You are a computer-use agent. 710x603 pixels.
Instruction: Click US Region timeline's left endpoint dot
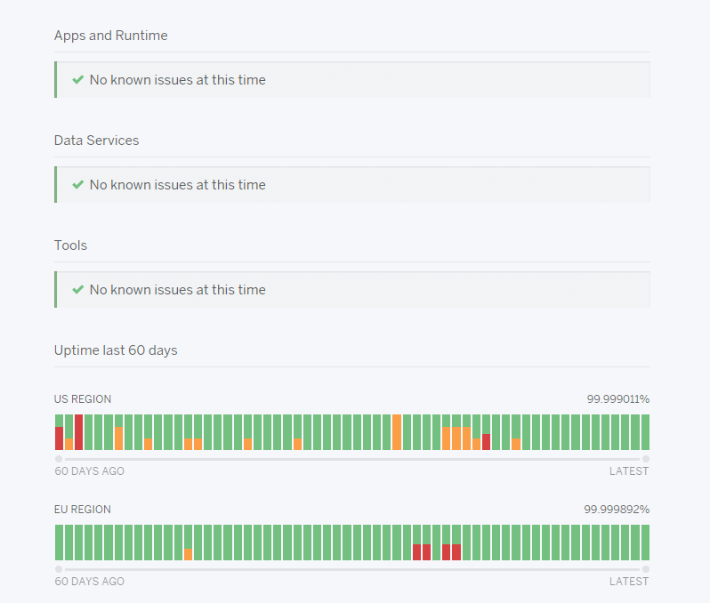tap(59, 459)
